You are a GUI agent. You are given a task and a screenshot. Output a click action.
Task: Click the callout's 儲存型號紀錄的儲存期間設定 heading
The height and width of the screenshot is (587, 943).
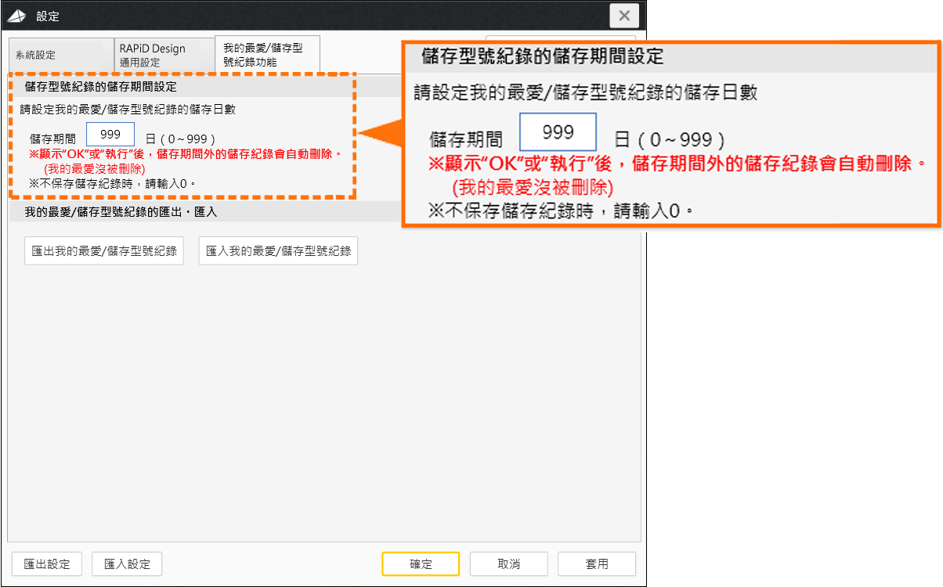[542, 57]
